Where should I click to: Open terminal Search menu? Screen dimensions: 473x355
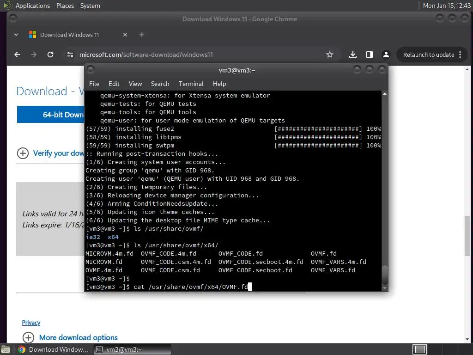point(160,84)
